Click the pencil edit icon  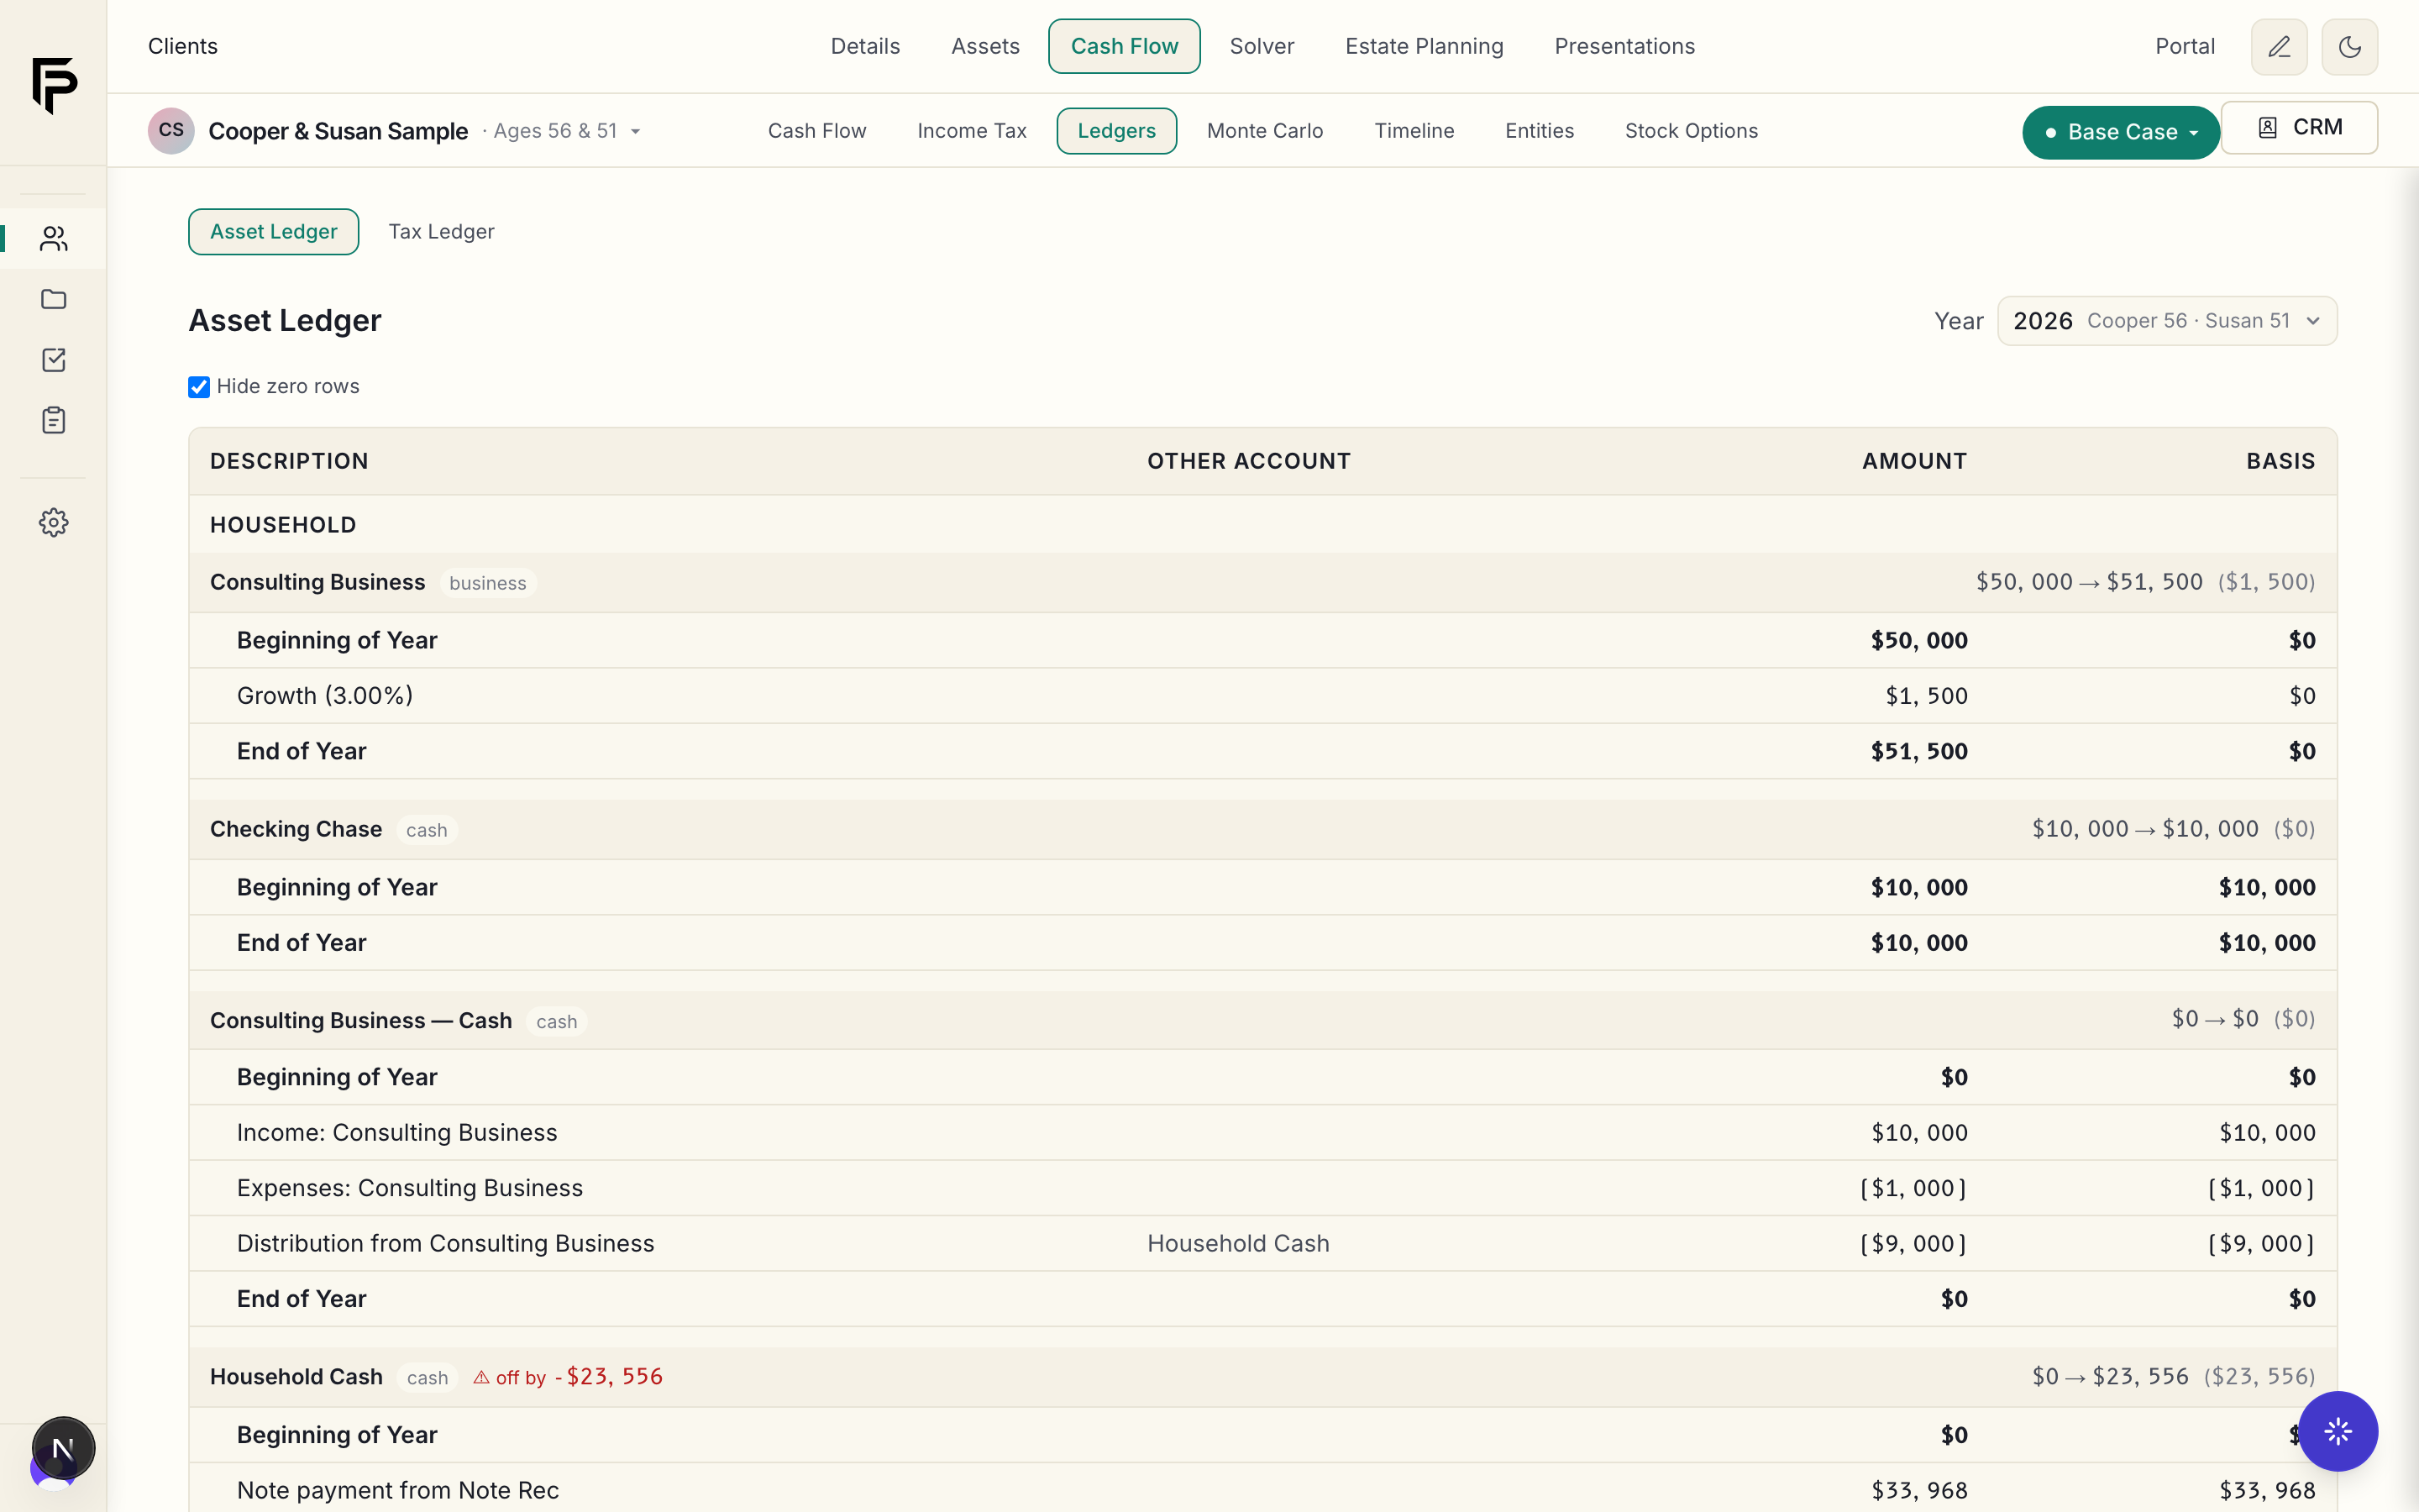pos(2279,47)
